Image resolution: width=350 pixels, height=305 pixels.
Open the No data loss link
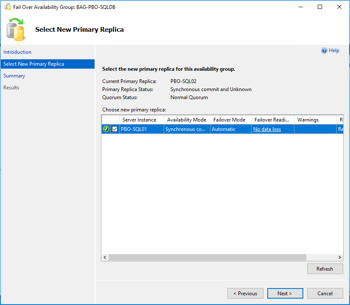click(267, 129)
